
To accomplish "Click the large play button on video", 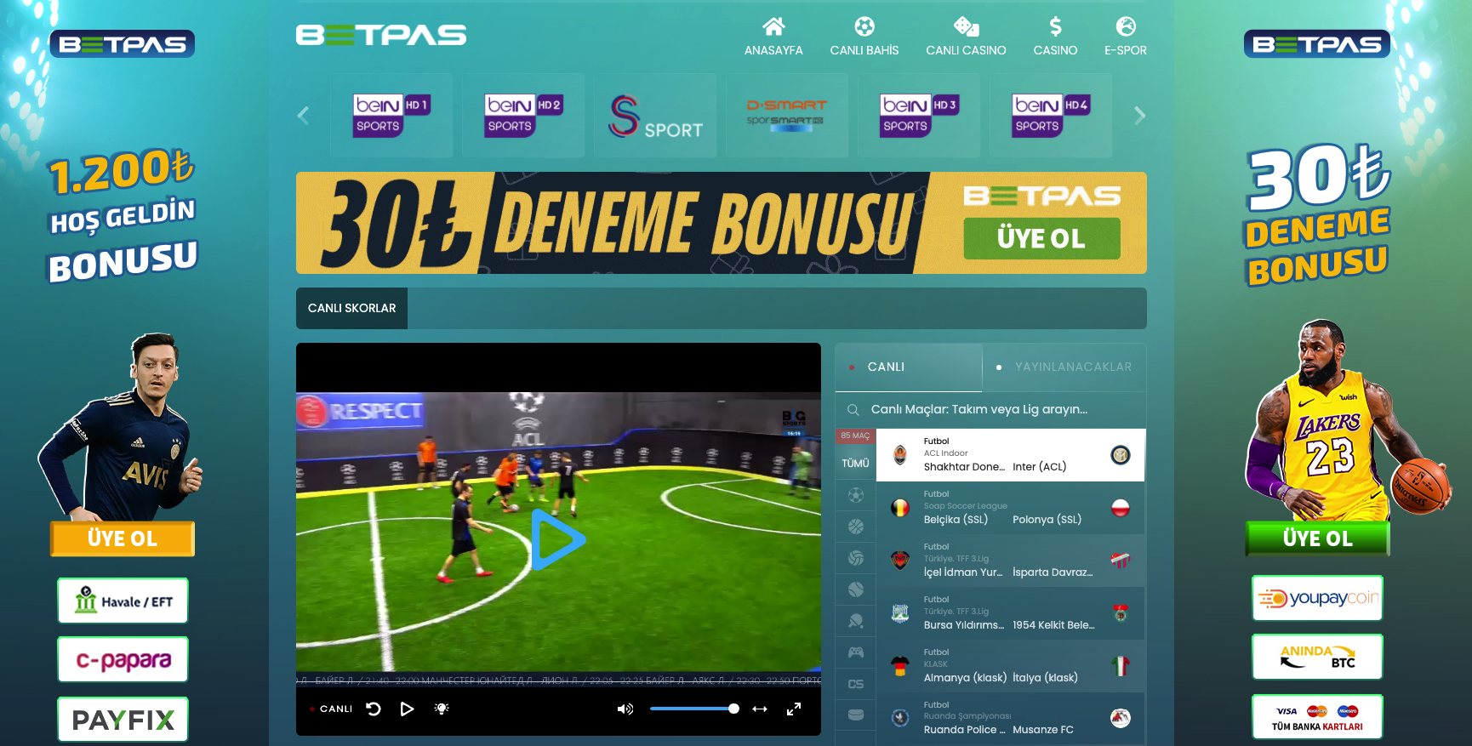I will click(x=558, y=539).
